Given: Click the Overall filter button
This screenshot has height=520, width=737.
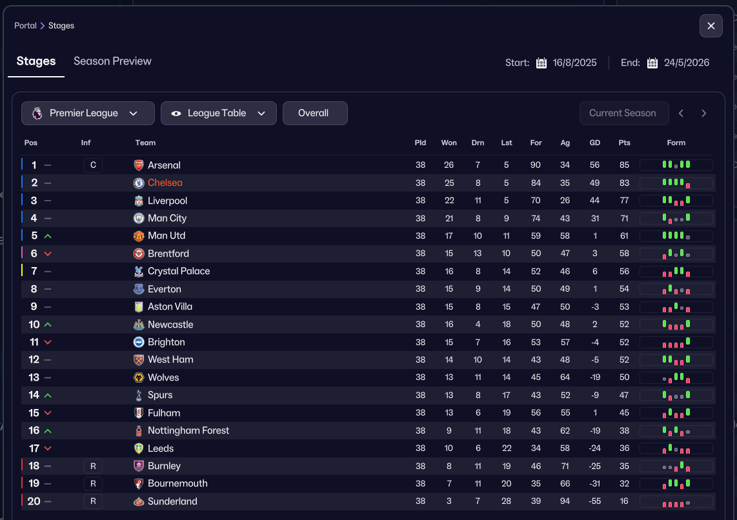Looking at the screenshot, I should click(x=314, y=114).
